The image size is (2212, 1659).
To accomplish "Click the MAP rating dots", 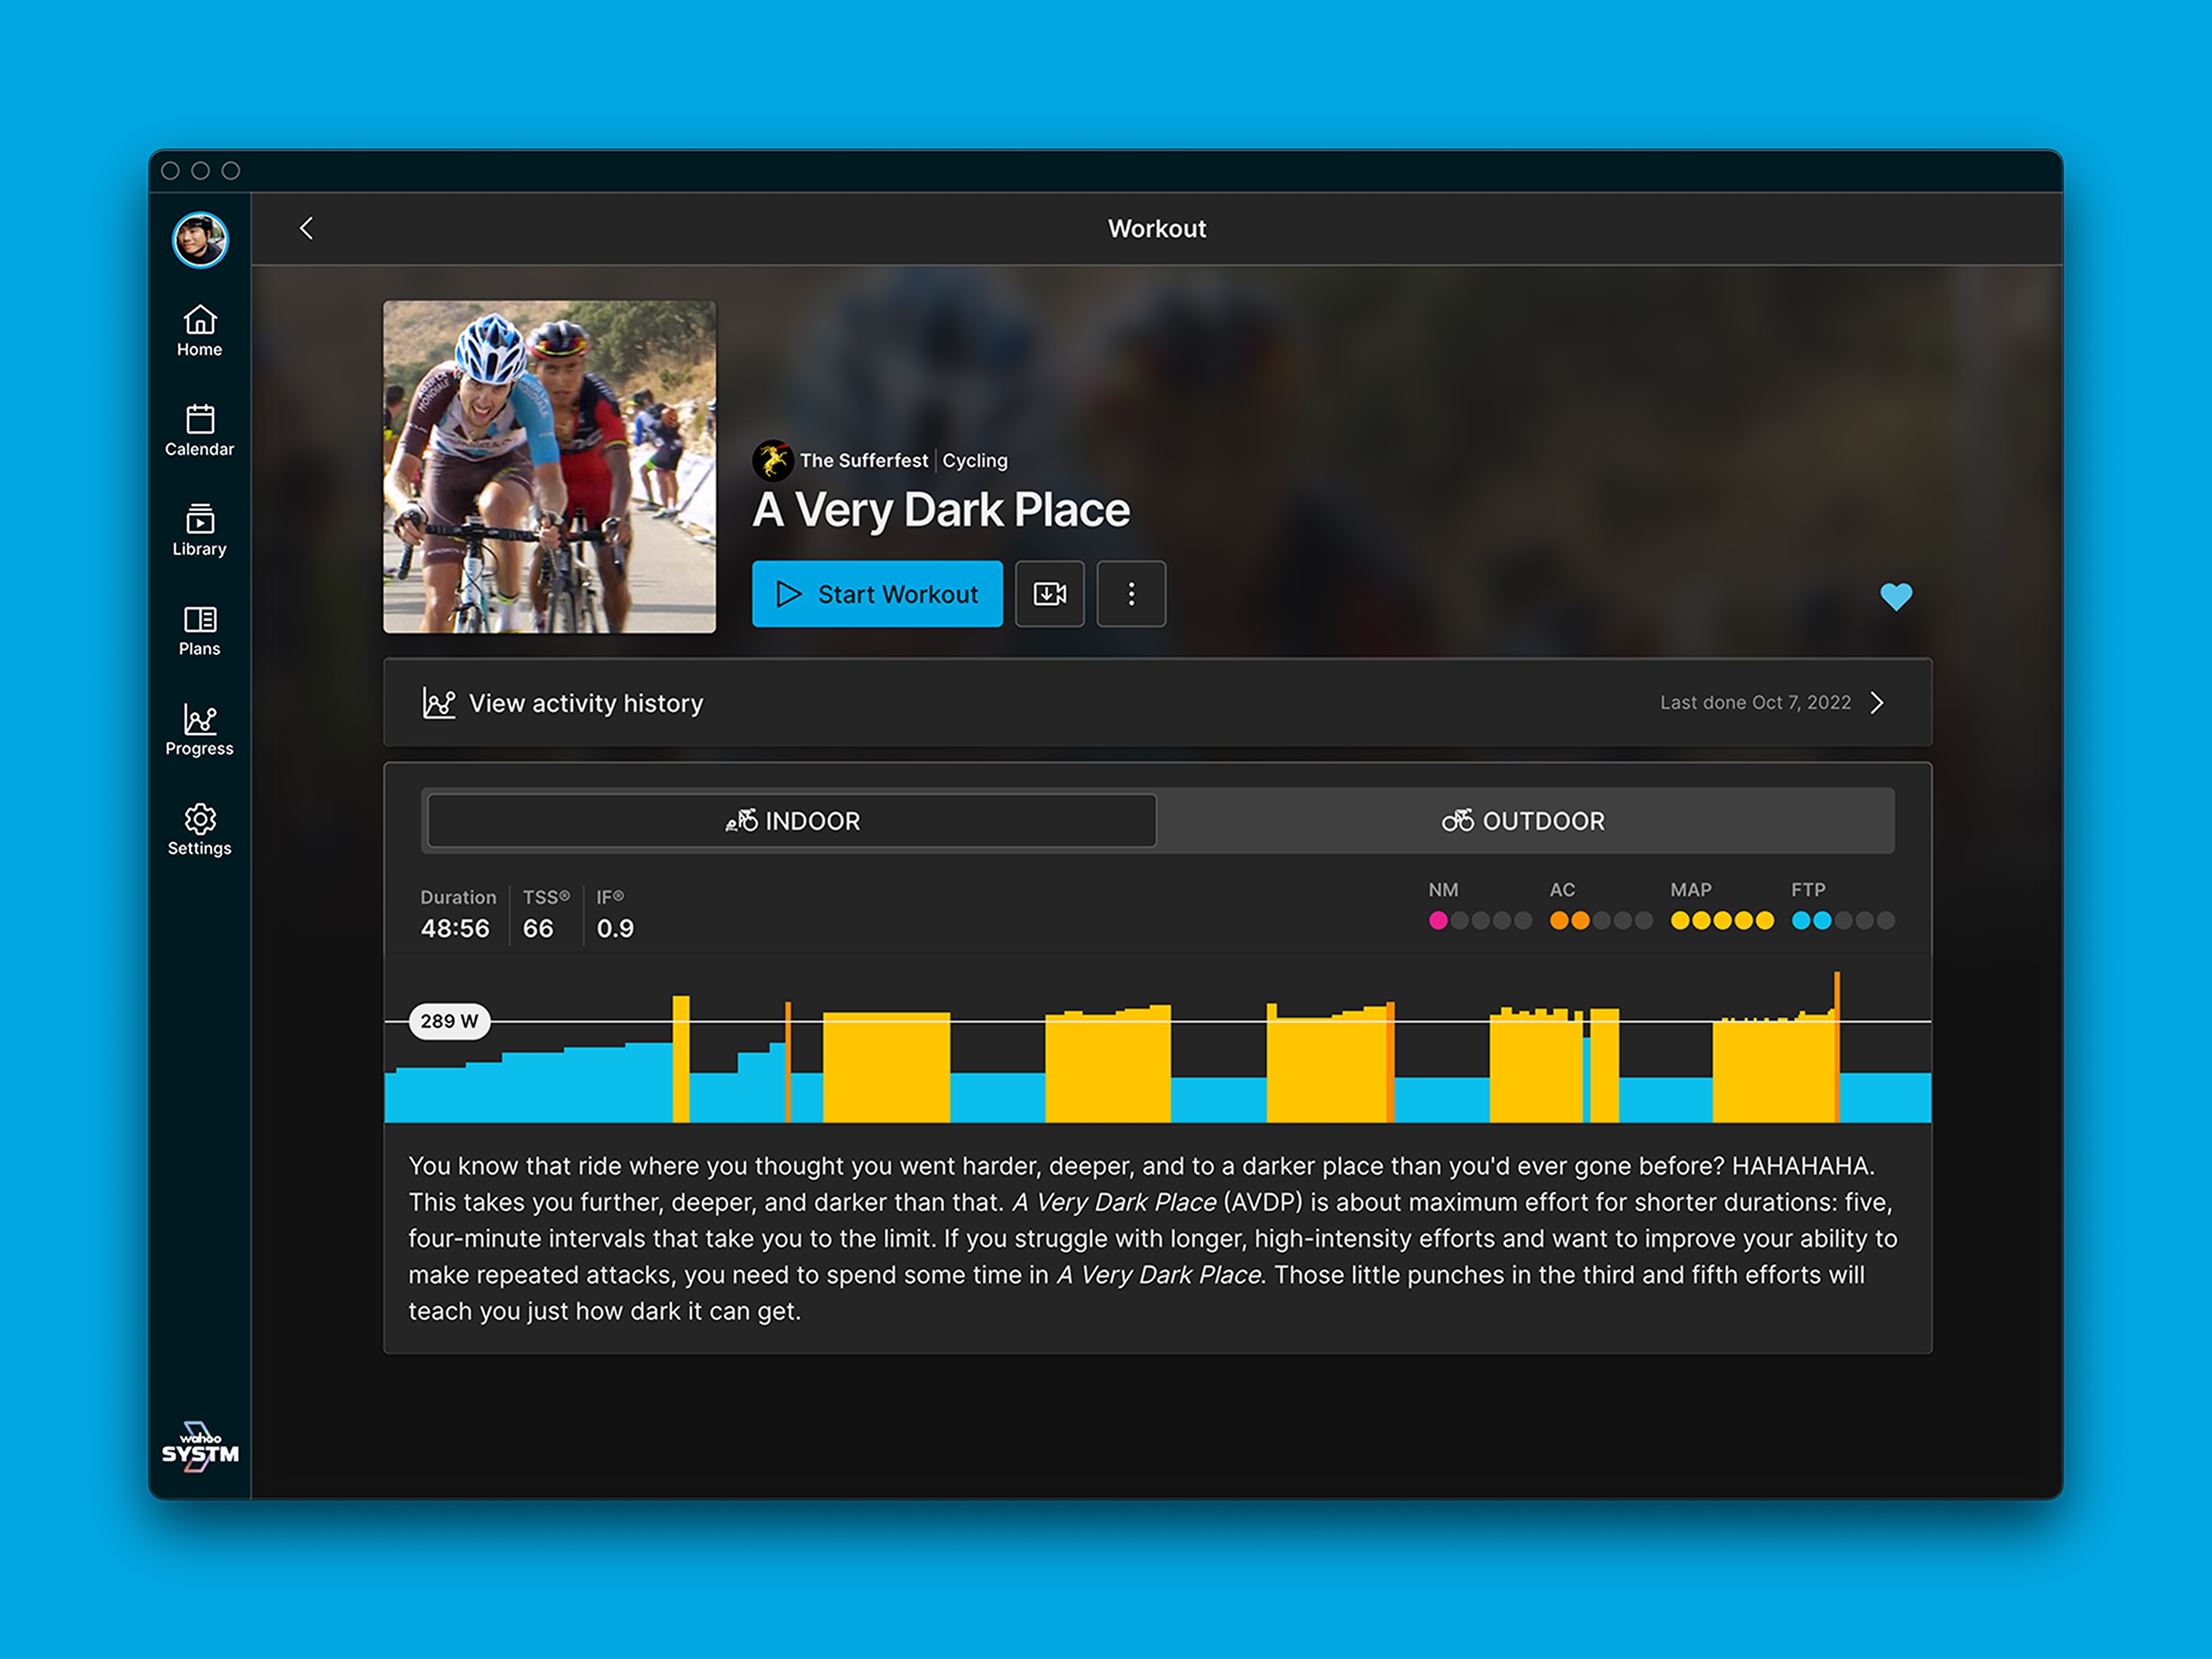I will point(1722,921).
